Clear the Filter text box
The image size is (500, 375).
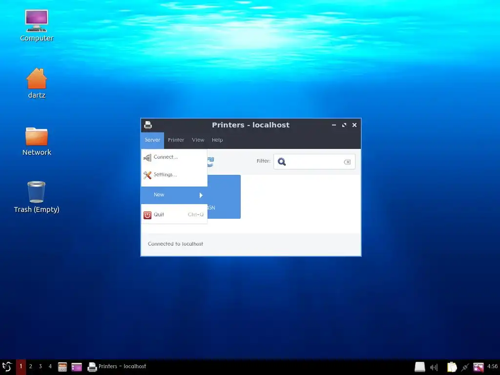[347, 162]
